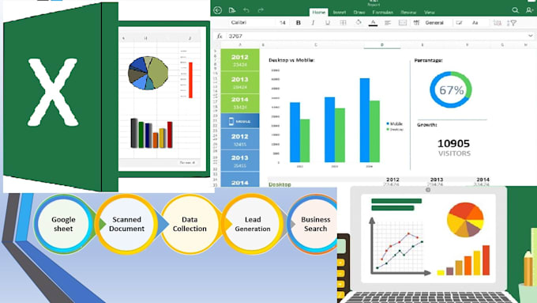Click the Scanned Document circle
Viewport: 537px width, 303px height.
[126, 224]
